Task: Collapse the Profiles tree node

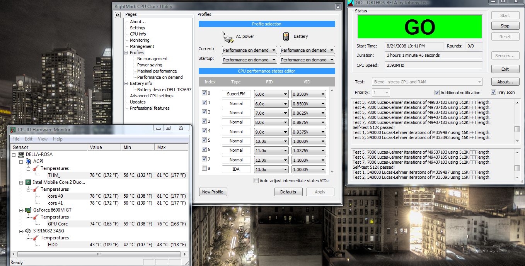Action: coord(126,53)
